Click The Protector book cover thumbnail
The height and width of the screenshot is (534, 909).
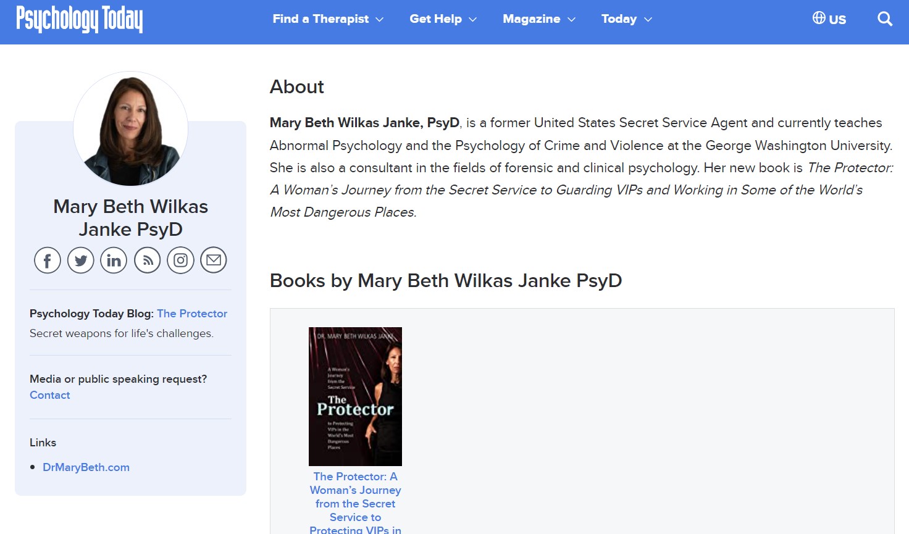point(355,396)
